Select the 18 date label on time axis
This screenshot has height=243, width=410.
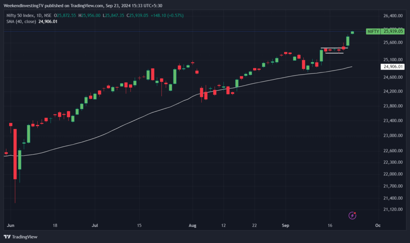[x=55, y=225]
